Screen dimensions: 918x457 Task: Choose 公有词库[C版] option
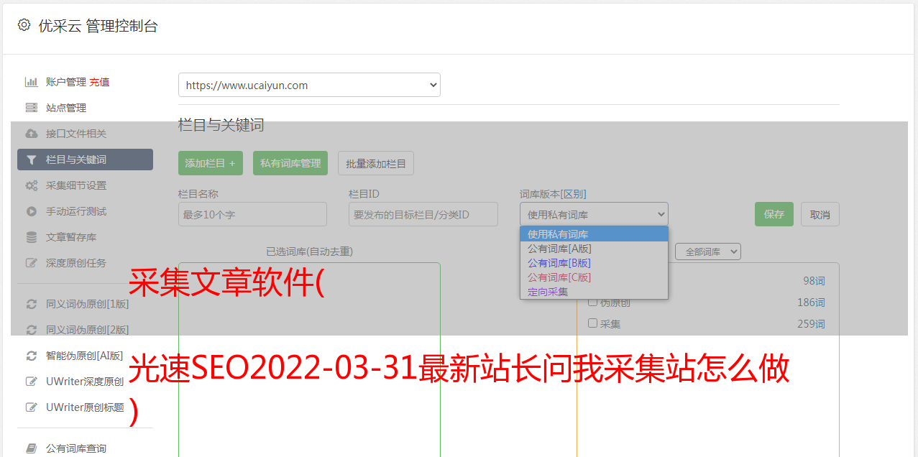(594, 277)
